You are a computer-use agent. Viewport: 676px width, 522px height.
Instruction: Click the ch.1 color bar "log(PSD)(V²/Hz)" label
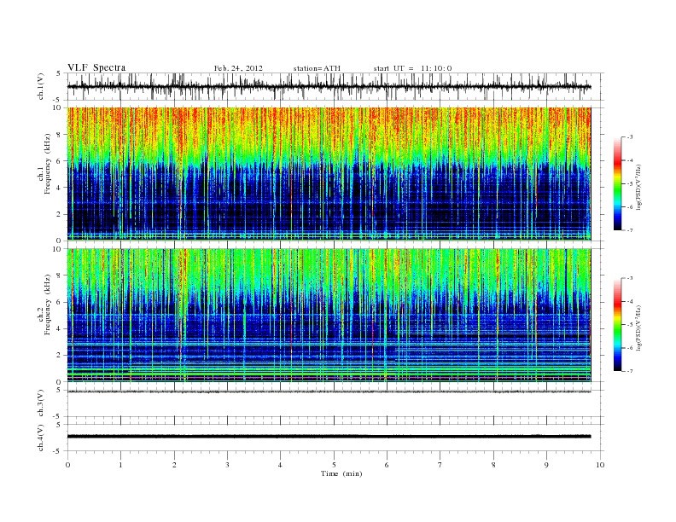point(639,187)
